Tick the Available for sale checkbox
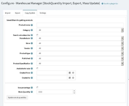Image resolution: width=129 pixels, height=106 pixels. click(37, 68)
